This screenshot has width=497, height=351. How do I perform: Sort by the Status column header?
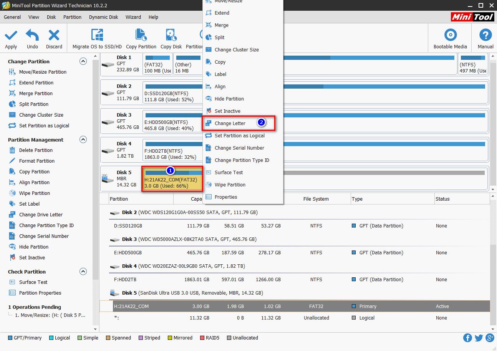pyautogui.click(x=461, y=199)
